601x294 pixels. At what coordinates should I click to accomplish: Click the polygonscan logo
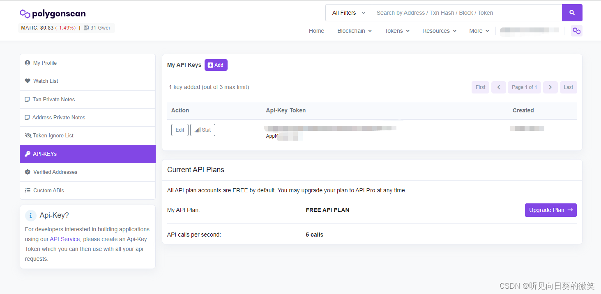tap(53, 14)
